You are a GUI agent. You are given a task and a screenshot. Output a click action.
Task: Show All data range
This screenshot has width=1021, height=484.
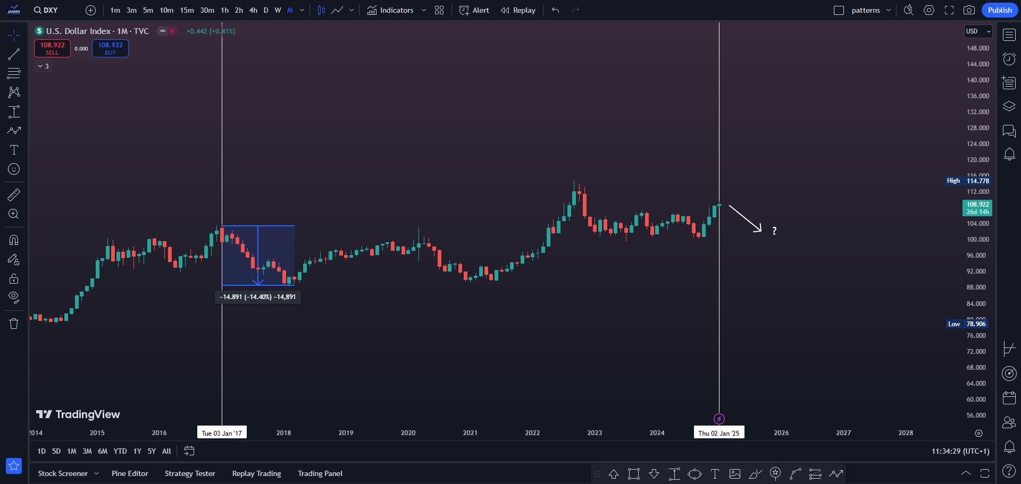tap(166, 451)
